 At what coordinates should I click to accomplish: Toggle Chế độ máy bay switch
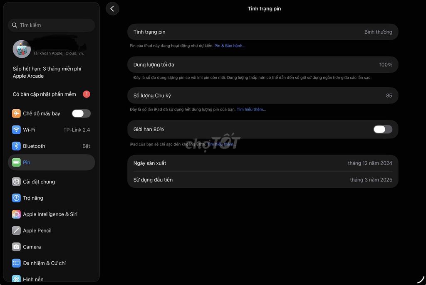[81, 113]
